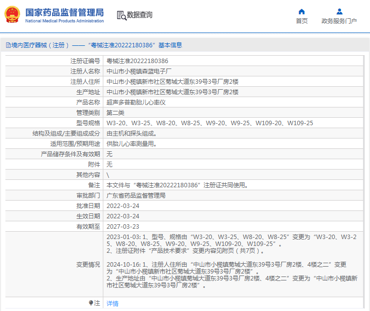Viewport: 370px width, 311px height.
Task: Click the national emblem logo
Action: click(12, 14)
